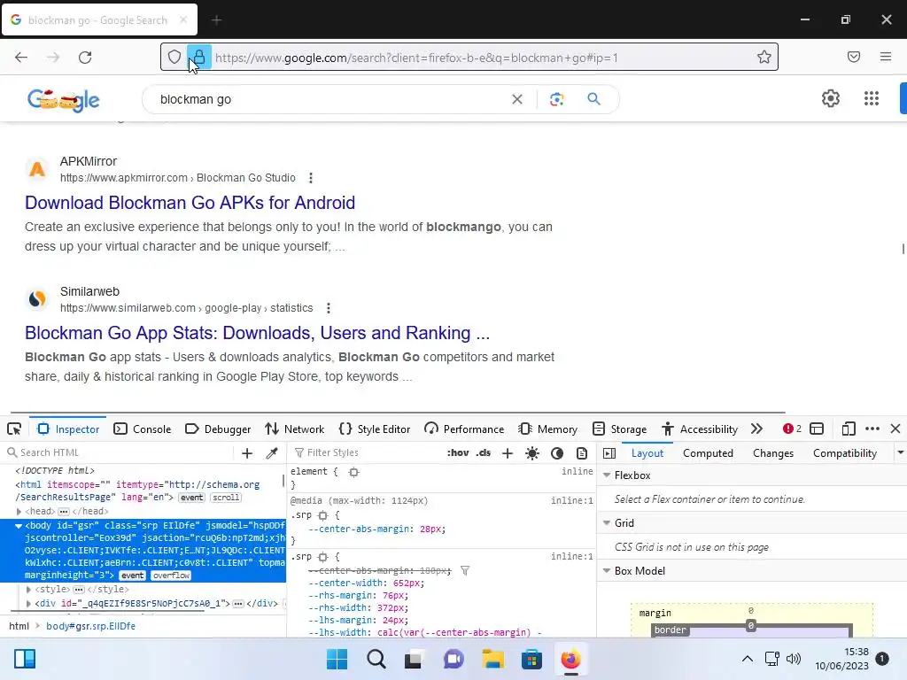Image resolution: width=907 pixels, height=680 pixels.
Task: Click the element rule selector highlighter icon
Action: pyautogui.click(x=353, y=472)
